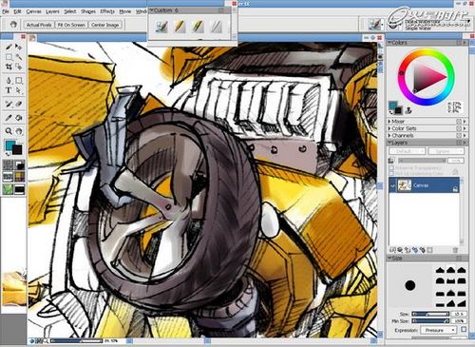Select the Magnifier tool

9,131
